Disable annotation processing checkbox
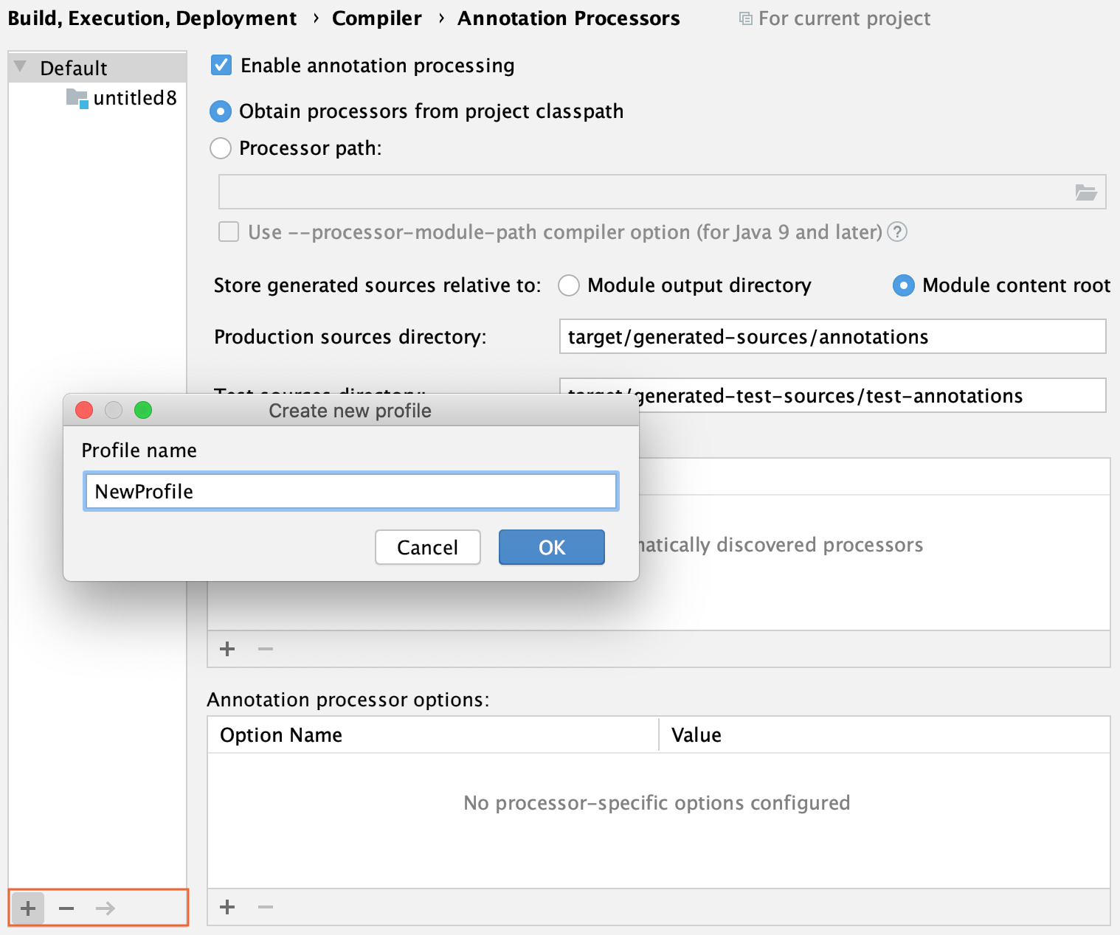Viewport: 1120px width, 935px height. click(221, 65)
